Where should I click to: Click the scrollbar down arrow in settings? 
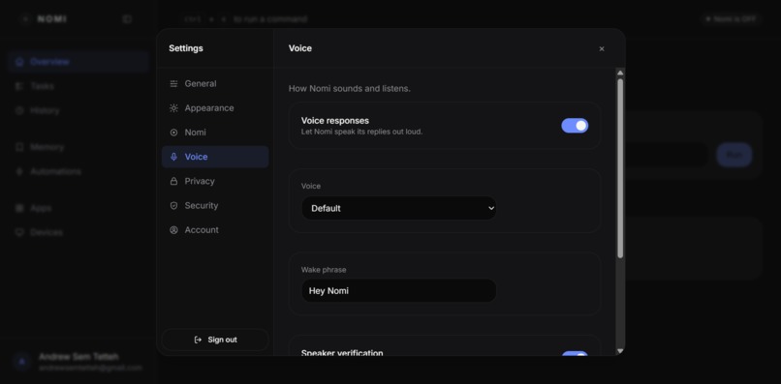pyautogui.click(x=620, y=351)
